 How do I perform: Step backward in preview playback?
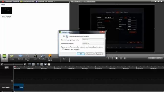pyautogui.click(x=112, y=58)
